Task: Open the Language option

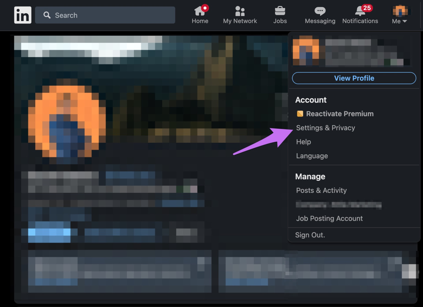Action: (x=312, y=156)
